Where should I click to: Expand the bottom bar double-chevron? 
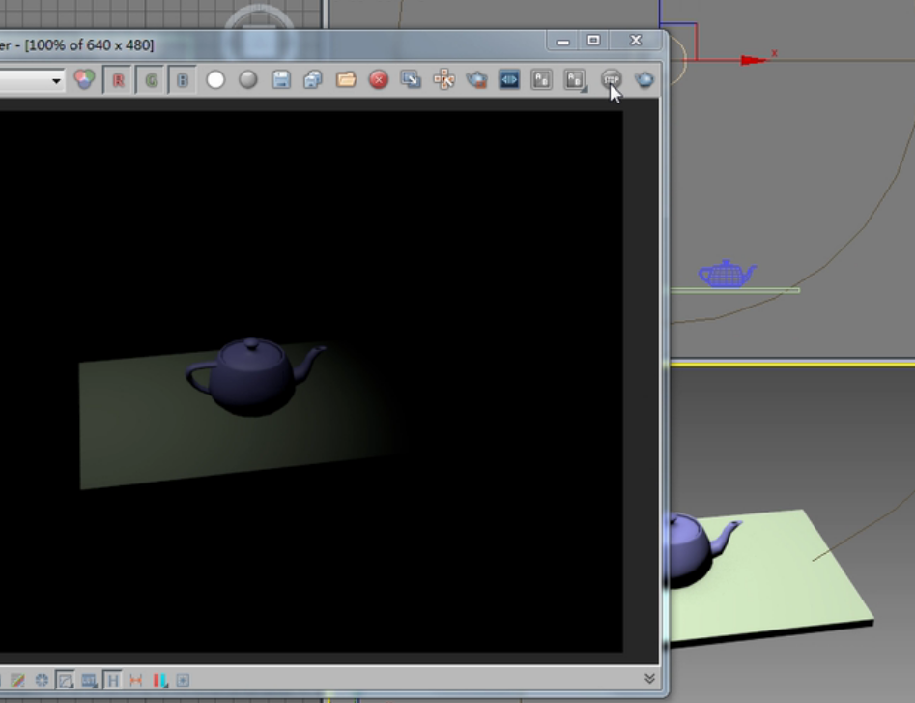click(x=649, y=678)
